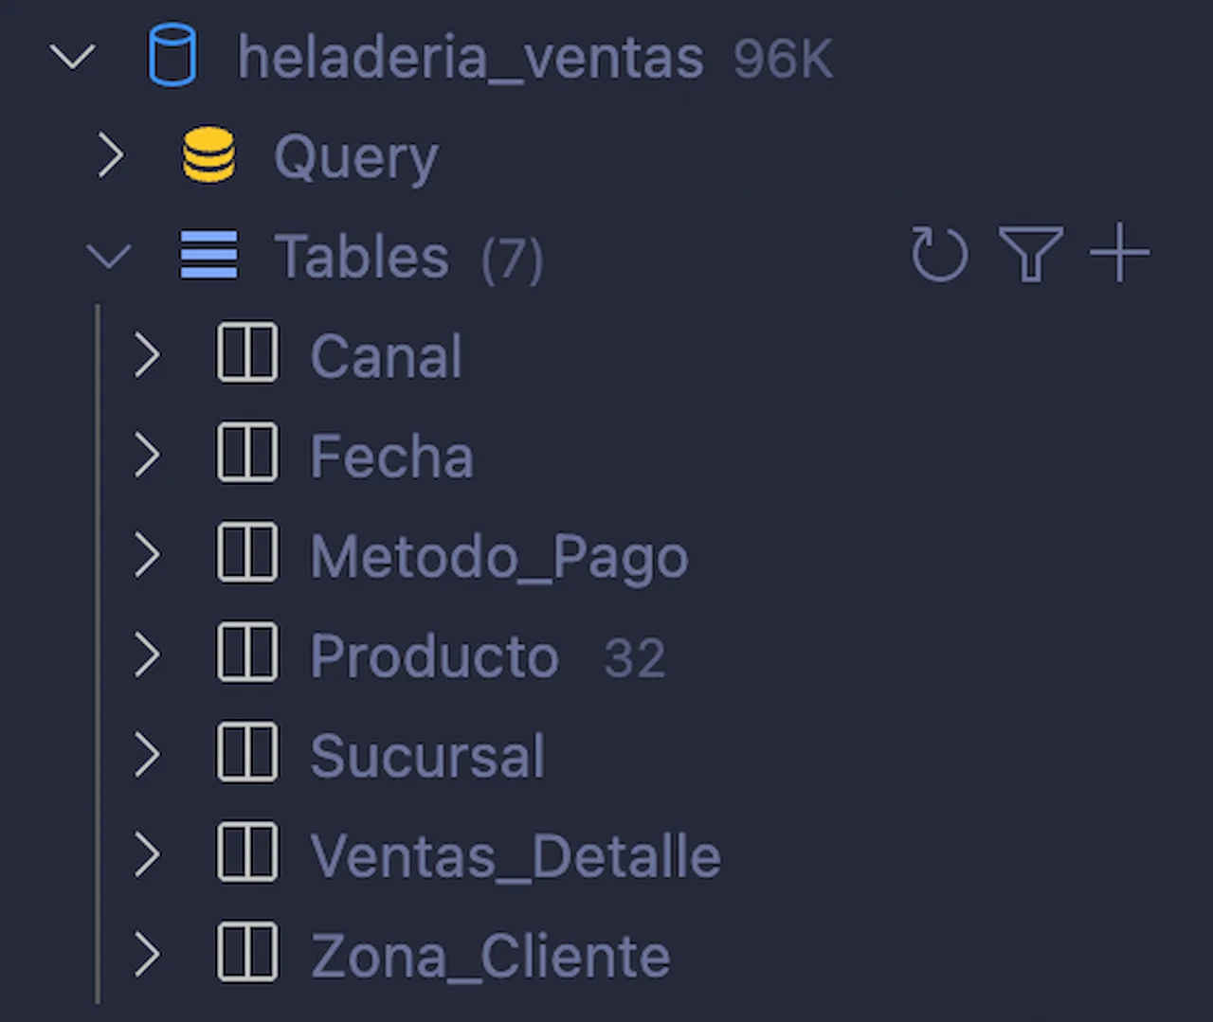This screenshot has height=1022, width=1213.
Task: Click the yellow Query stack icon
Action: pyautogui.click(x=208, y=155)
